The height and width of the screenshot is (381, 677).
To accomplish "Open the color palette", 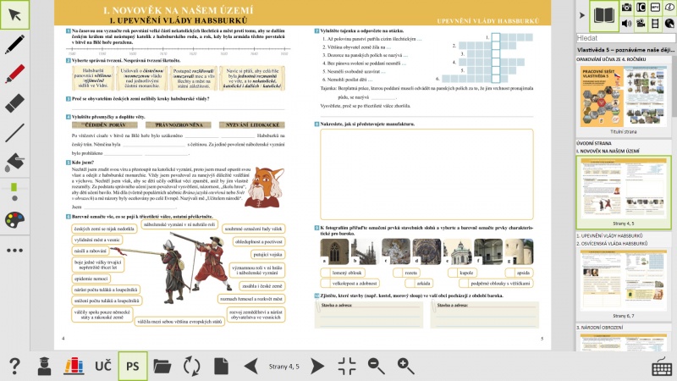I will coord(14,219).
